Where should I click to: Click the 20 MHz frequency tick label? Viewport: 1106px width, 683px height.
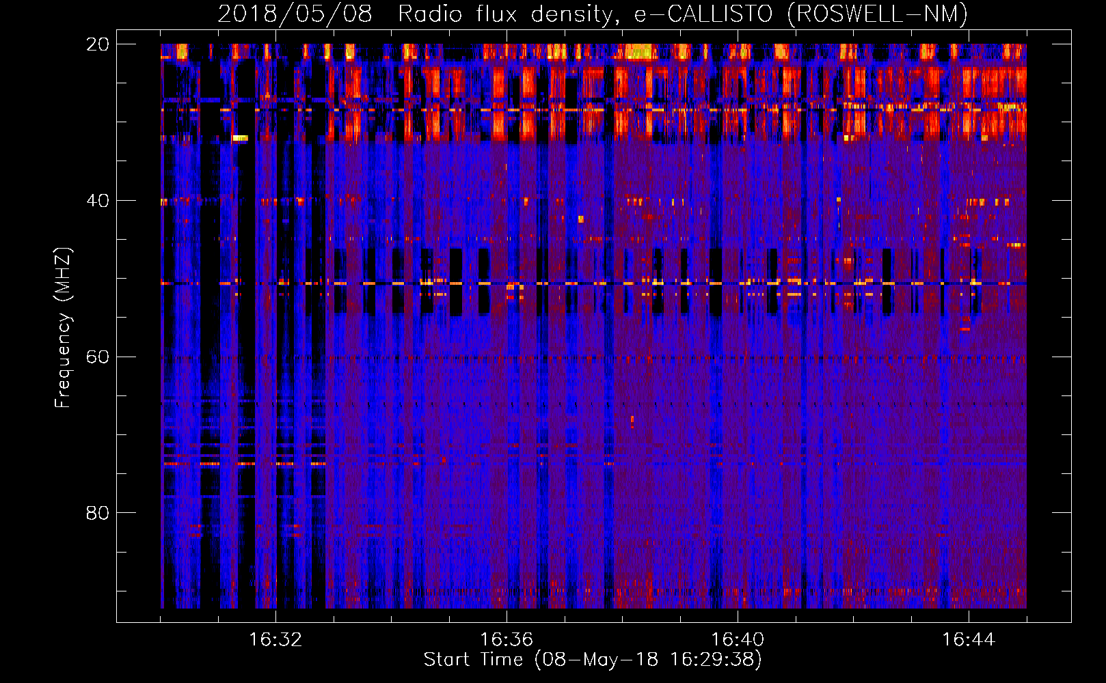(x=97, y=44)
